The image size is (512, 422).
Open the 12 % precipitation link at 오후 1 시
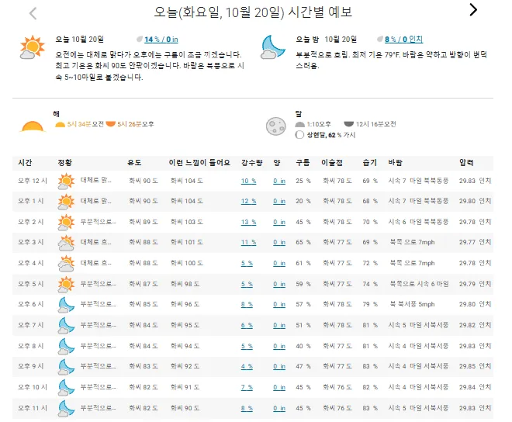pyautogui.click(x=248, y=202)
